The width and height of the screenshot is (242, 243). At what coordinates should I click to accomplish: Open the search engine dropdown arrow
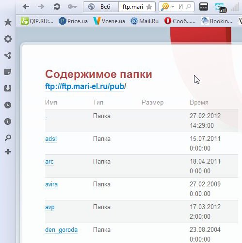[173, 7]
